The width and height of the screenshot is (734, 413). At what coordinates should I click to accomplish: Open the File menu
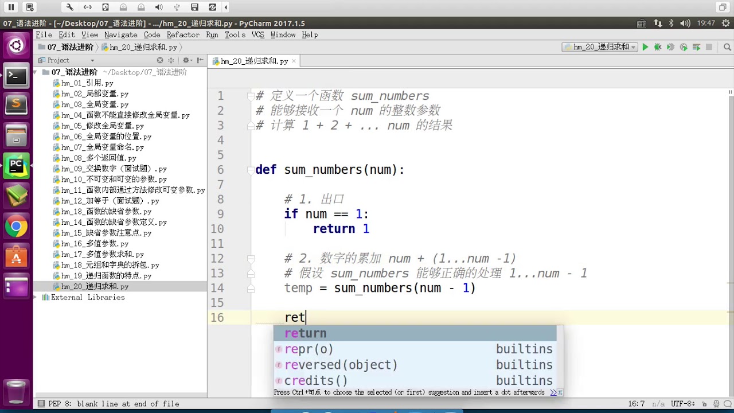(44, 35)
